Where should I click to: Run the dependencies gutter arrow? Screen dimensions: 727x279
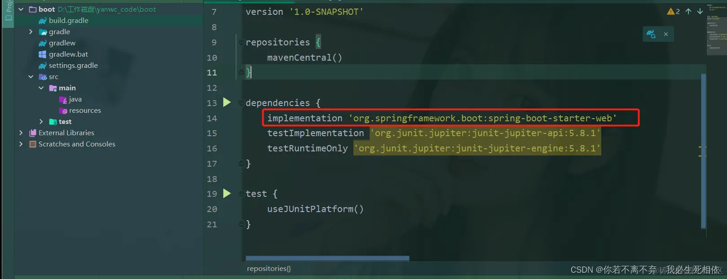pyautogui.click(x=227, y=102)
